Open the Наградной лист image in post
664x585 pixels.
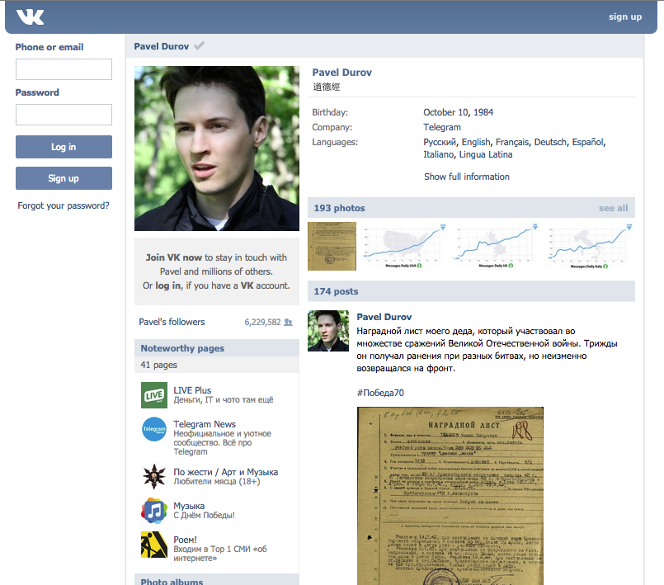[x=450, y=496]
